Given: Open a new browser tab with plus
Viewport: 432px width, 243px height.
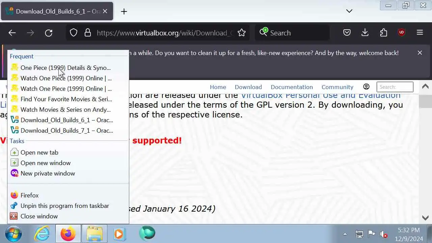Looking at the screenshot, I should click(124, 11).
